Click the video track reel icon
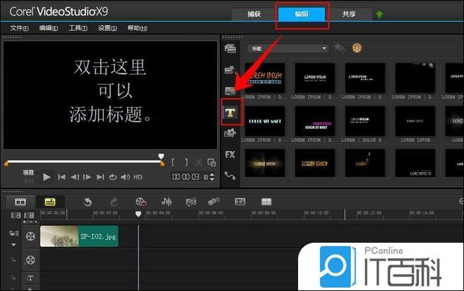This screenshot has width=464, height=291. 30,236
